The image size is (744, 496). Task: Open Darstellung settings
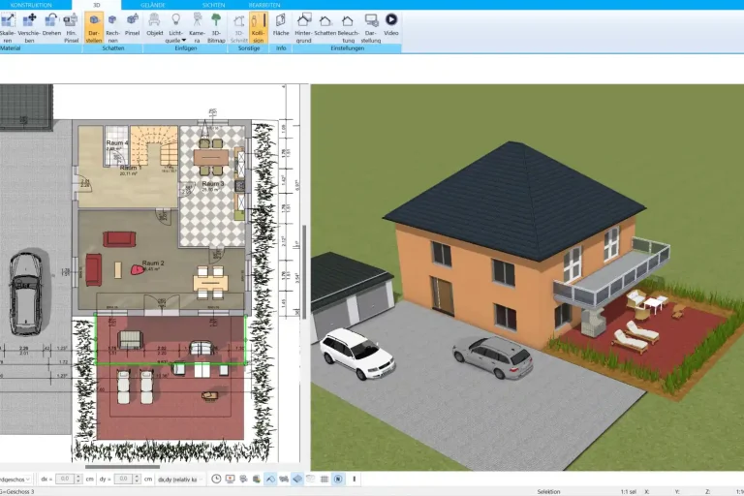pos(371,28)
